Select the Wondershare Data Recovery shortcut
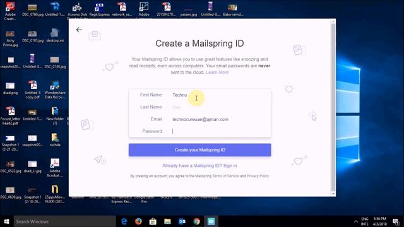 click(55, 90)
